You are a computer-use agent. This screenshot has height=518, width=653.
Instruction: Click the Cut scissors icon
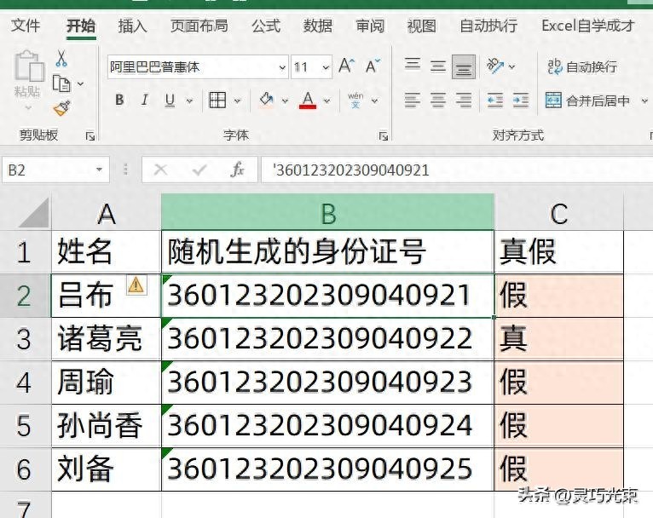(61, 59)
